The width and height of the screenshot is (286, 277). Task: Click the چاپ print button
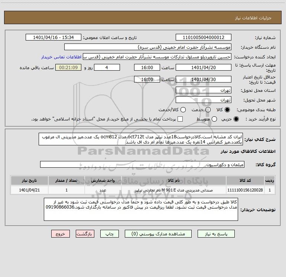point(110,234)
